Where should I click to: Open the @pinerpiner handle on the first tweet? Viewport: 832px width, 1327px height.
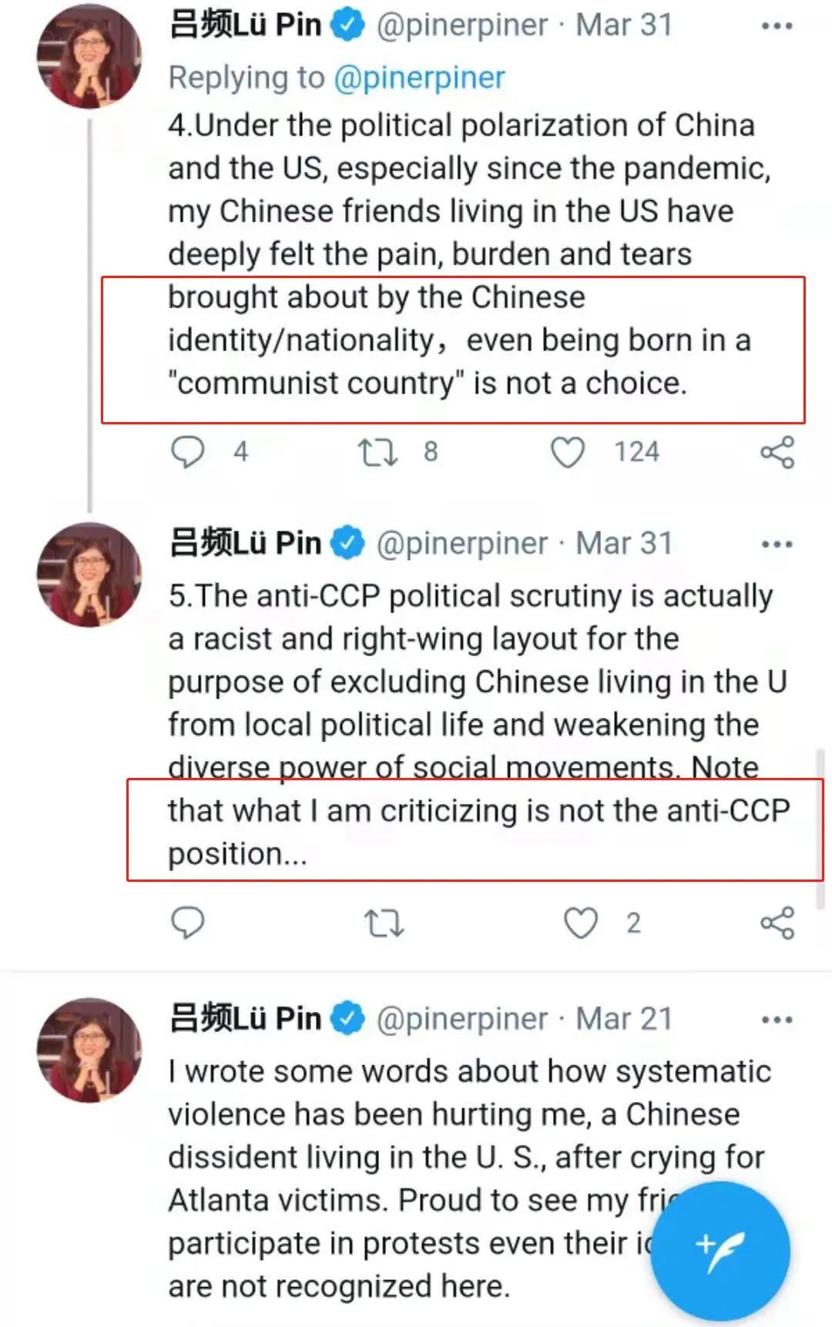462,25
